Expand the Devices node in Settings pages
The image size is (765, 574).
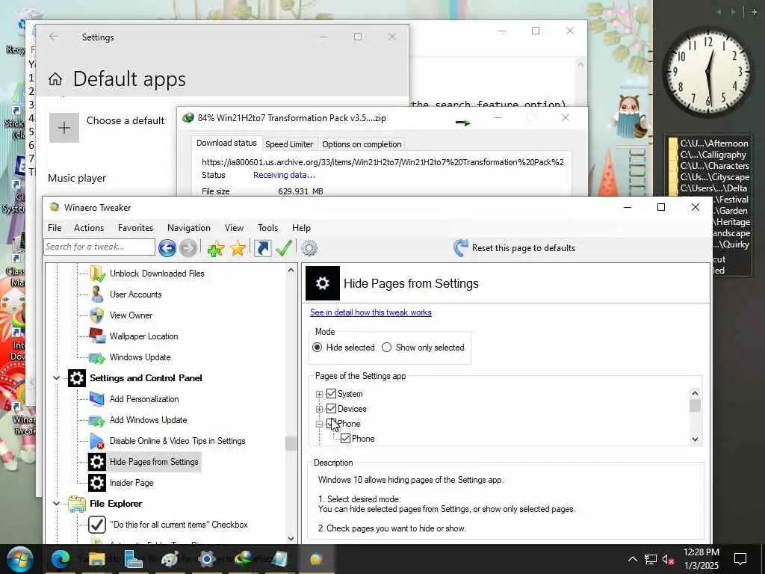pyautogui.click(x=320, y=409)
